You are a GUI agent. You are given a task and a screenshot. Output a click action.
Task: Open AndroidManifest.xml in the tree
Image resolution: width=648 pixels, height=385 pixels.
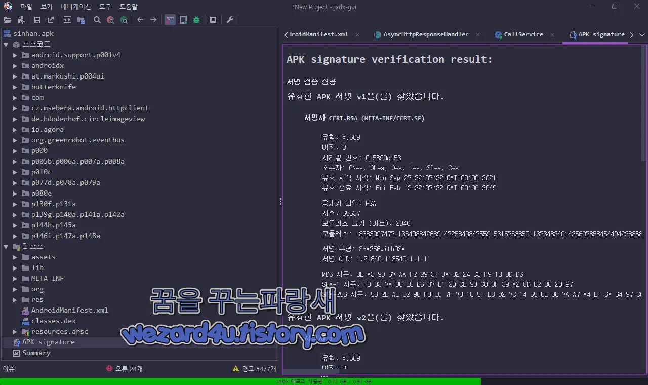pyautogui.click(x=70, y=310)
